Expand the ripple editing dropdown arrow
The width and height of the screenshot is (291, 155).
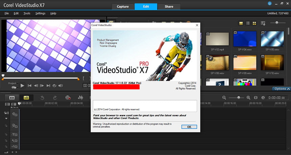point(6,118)
